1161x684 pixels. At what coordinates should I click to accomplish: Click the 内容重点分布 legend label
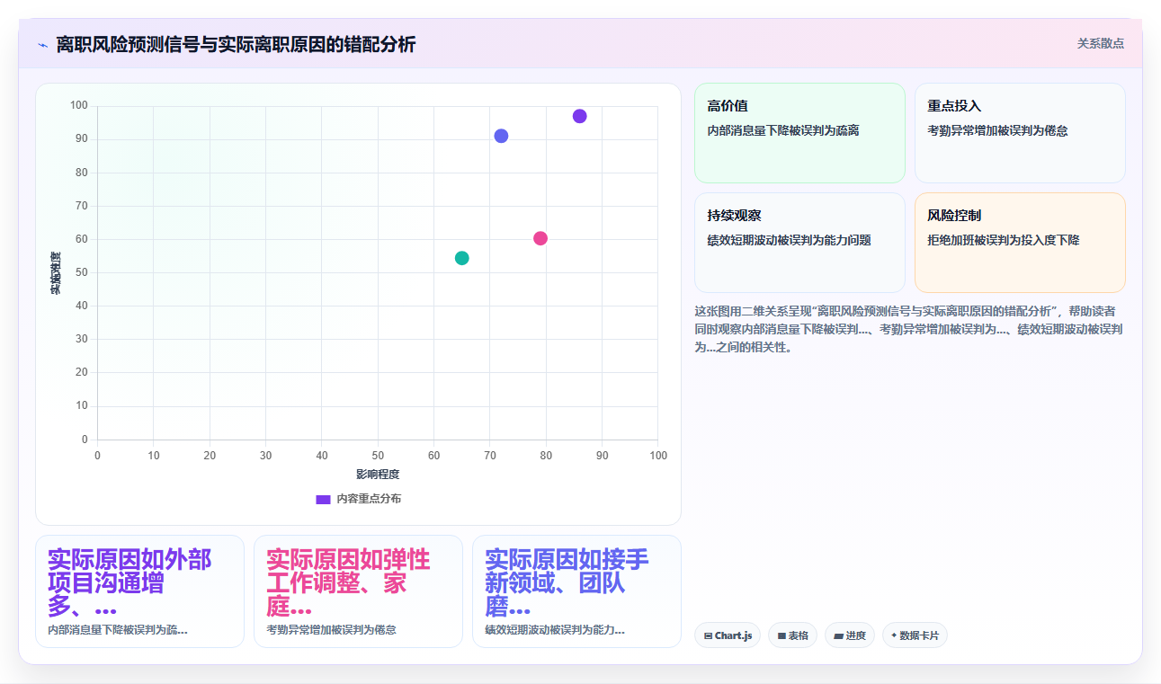[369, 499]
